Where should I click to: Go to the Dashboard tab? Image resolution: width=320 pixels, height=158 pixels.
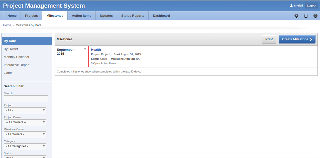coord(161,16)
